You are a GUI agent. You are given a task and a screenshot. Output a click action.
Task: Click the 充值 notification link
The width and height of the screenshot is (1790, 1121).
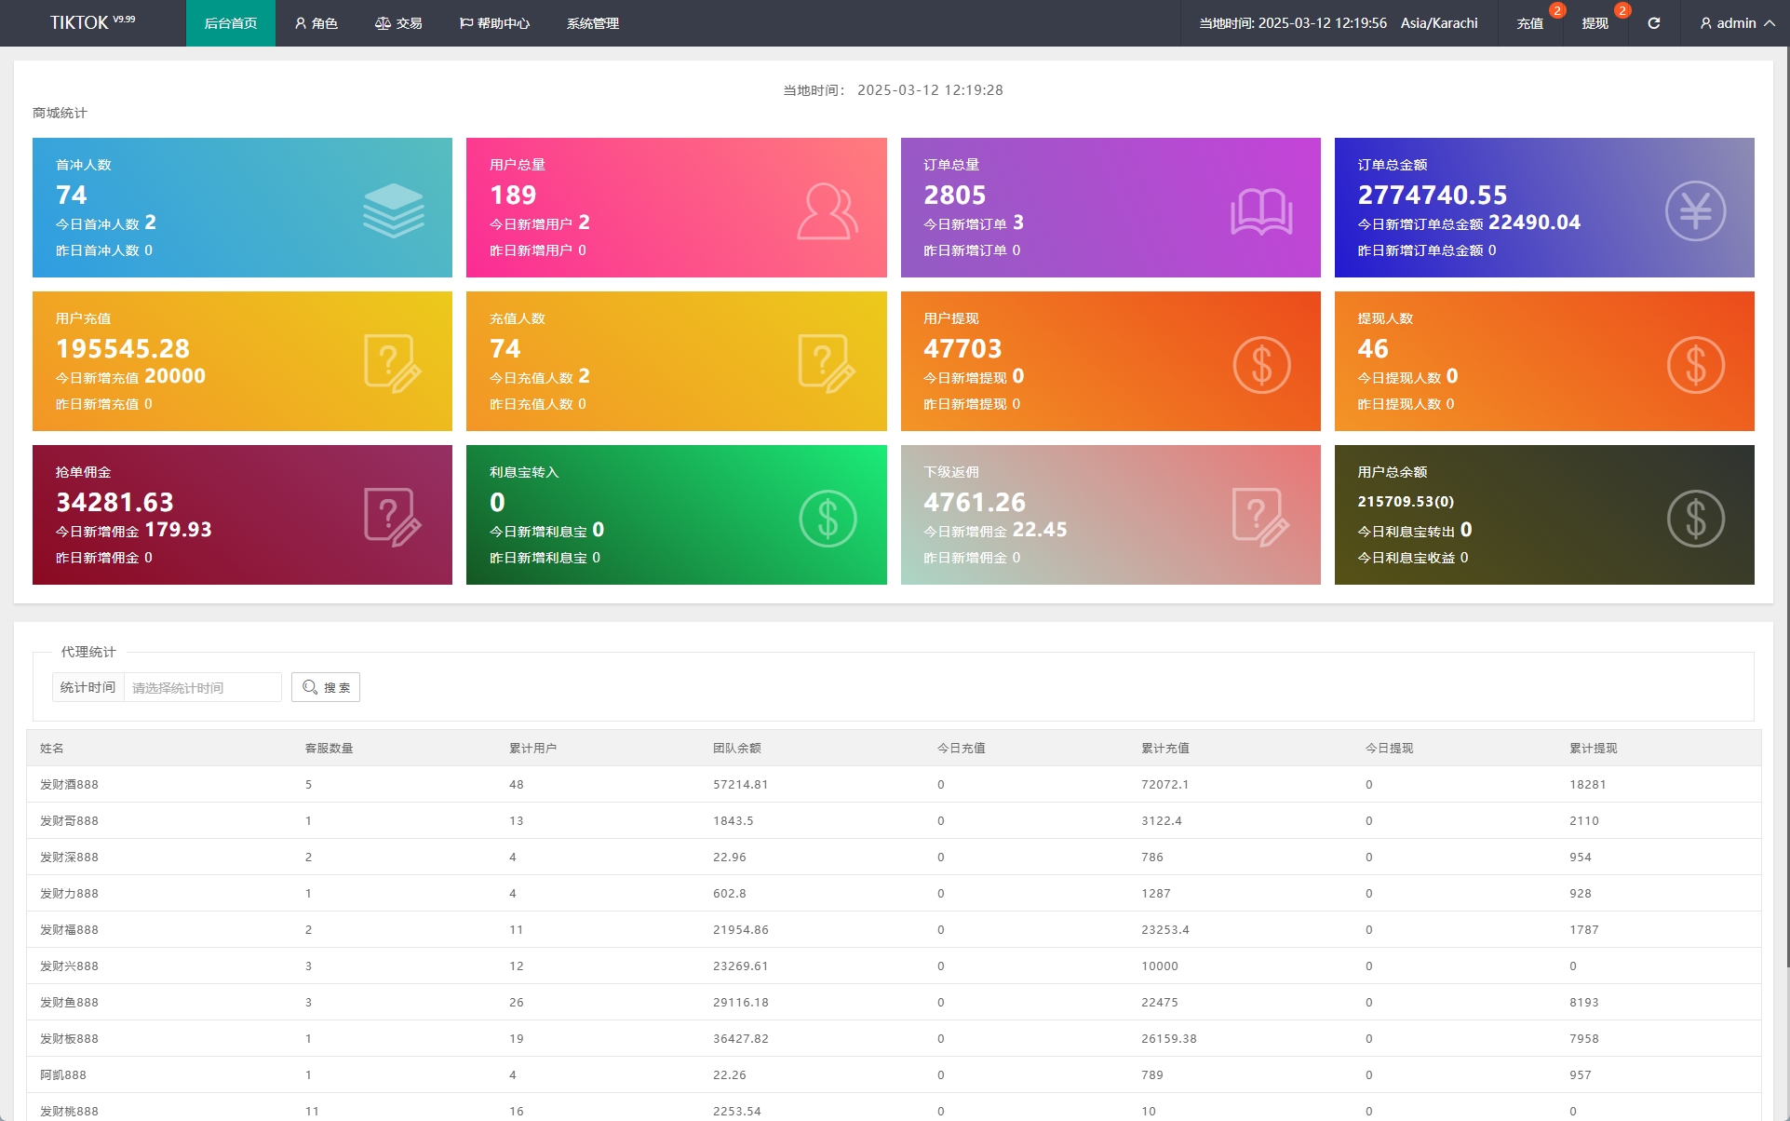1529,23
